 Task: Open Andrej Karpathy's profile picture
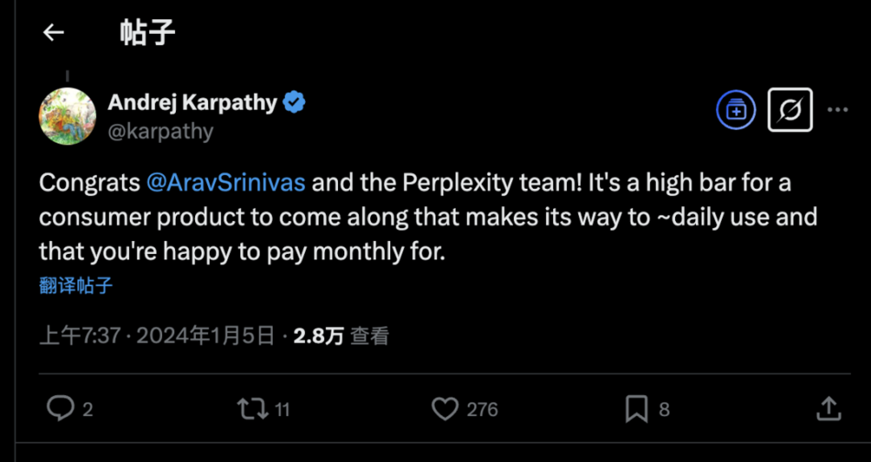tap(67, 116)
